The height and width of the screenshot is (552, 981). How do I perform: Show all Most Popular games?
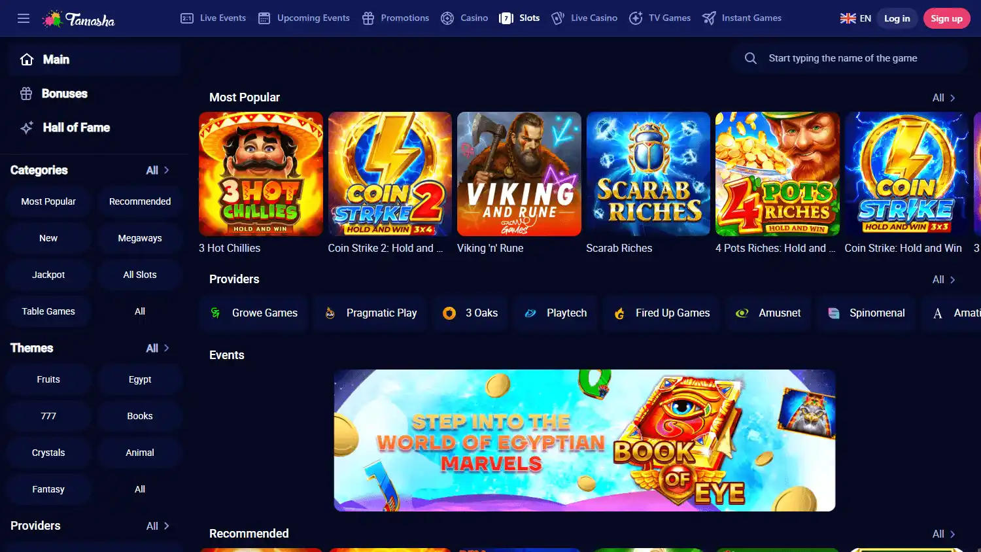944,97
